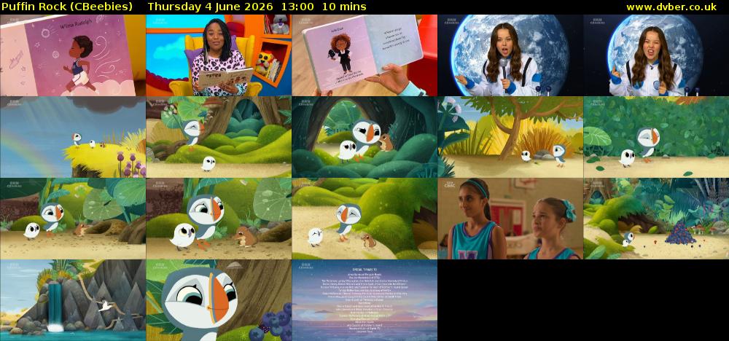729x341 pixels.
Task: Select the puffin standing on tree root thumbnail
Action: coord(219,137)
